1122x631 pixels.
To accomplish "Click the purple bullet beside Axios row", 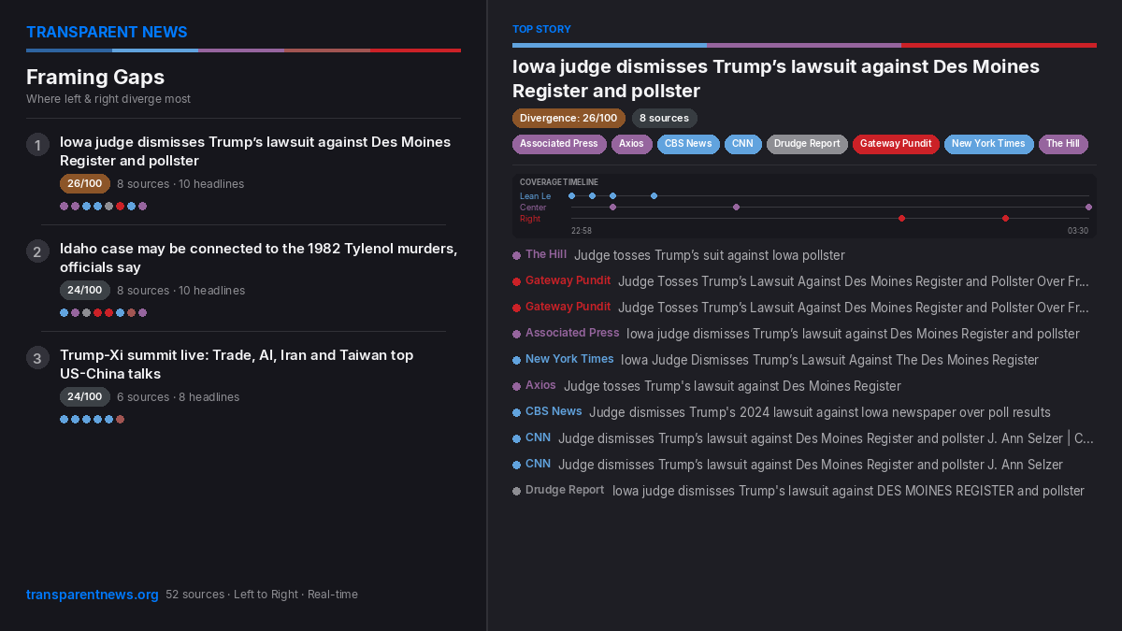I will (516, 387).
